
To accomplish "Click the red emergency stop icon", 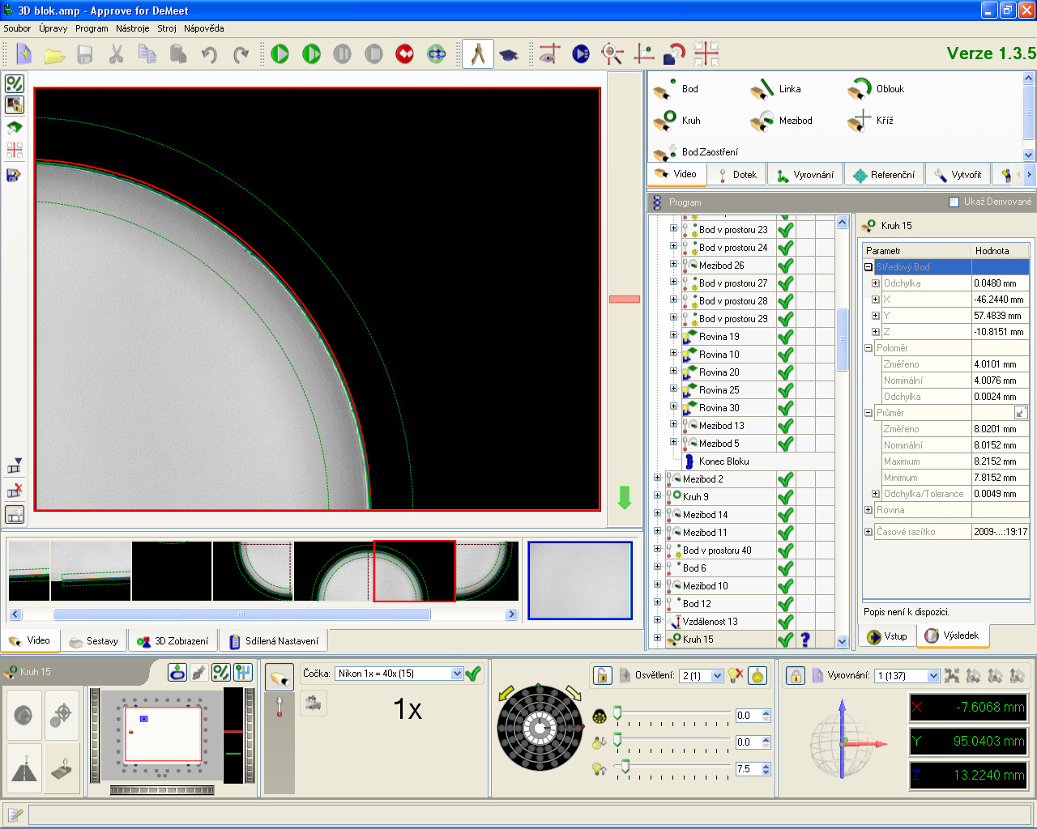I will tap(405, 54).
